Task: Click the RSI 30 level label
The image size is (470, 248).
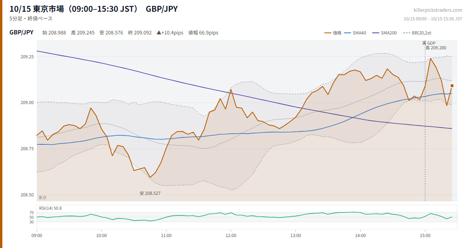Action: [x=31, y=222]
